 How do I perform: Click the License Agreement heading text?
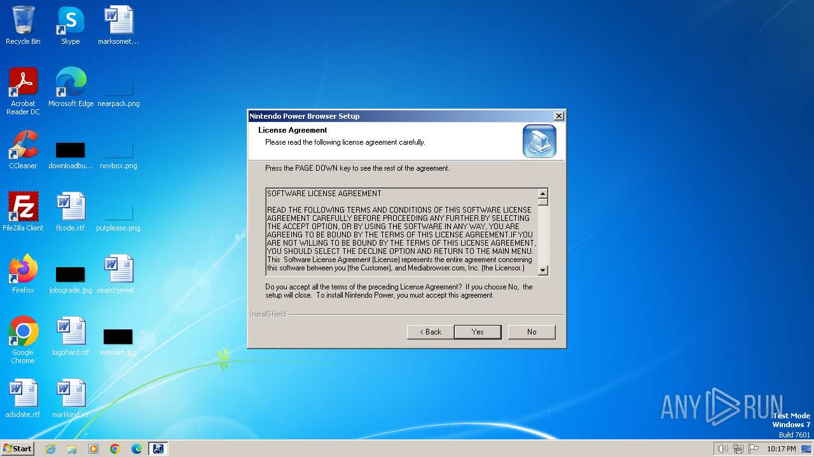point(293,130)
